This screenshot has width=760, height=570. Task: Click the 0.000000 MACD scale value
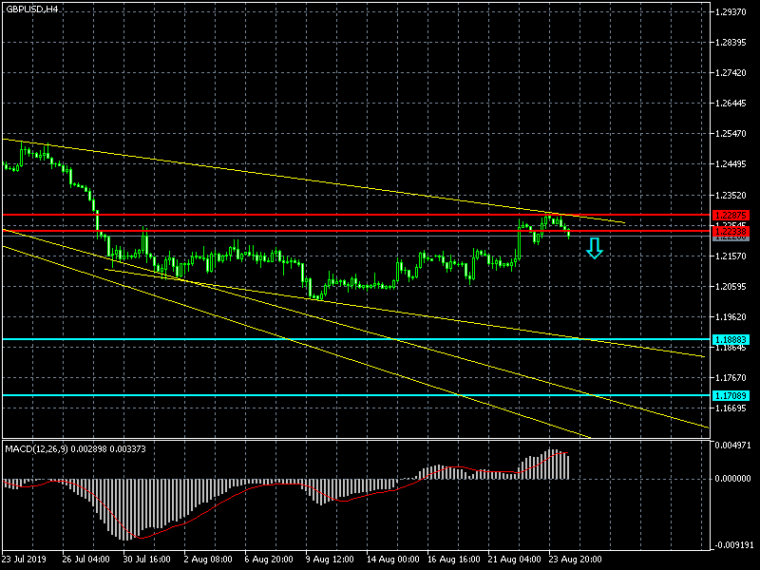tap(732, 479)
